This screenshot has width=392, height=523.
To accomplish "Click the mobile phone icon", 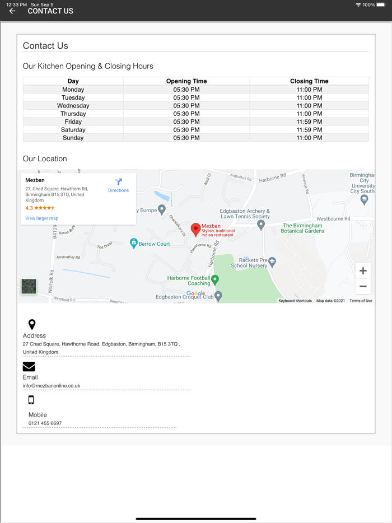I will click(31, 400).
